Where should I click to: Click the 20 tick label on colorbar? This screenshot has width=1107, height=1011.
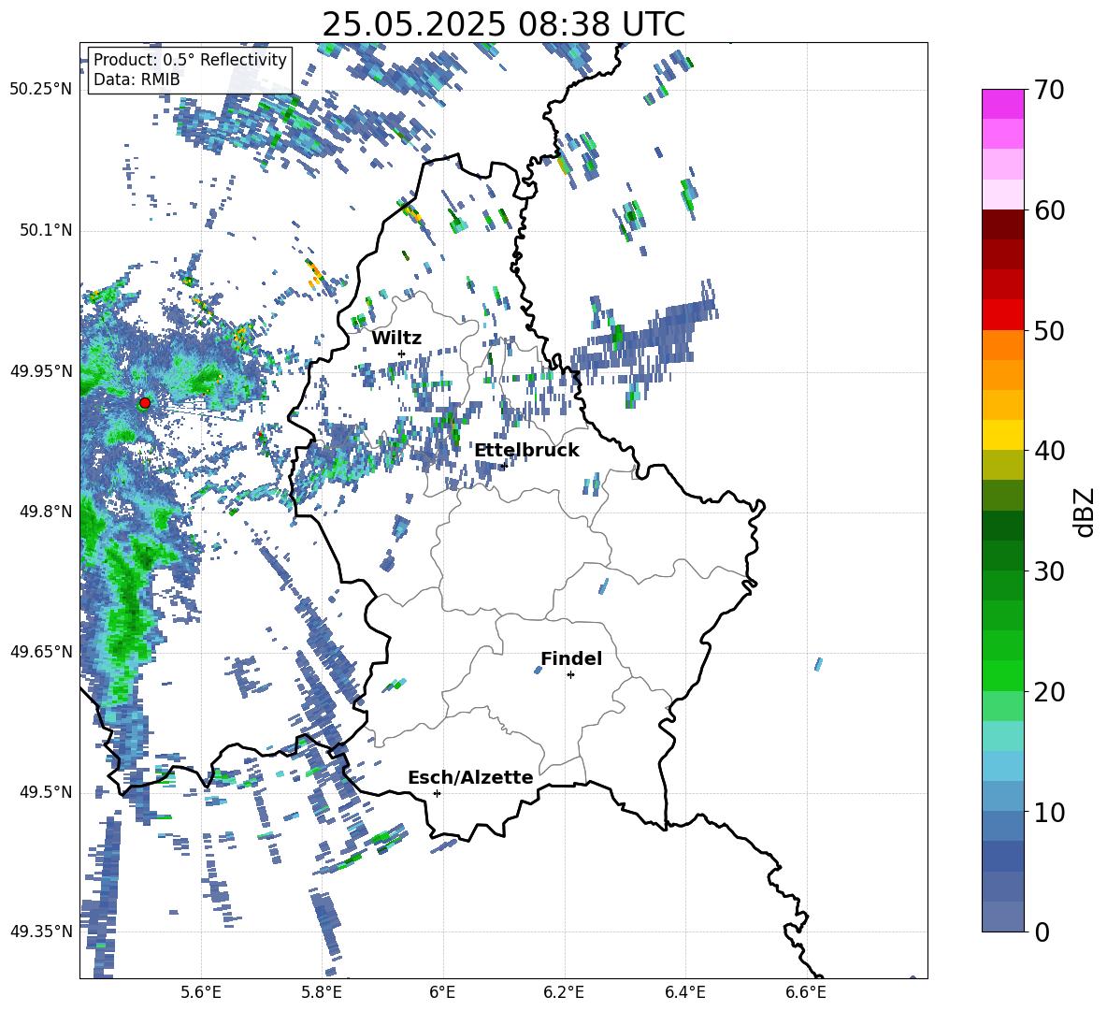tap(1048, 692)
